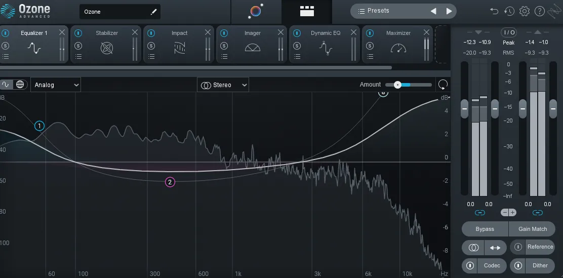Open the Master Assistant orb icon
The width and height of the screenshot is (563, 278).
point(256,11)
